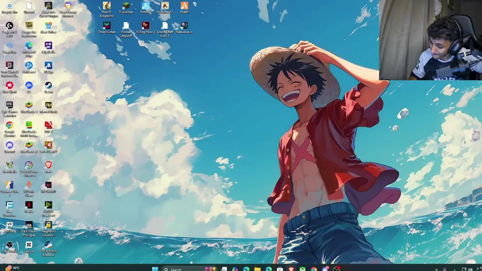The width and height of the screenshot is (482, 271).
Task: Launch the VRChat desktop icon
Action: (9, 227)
